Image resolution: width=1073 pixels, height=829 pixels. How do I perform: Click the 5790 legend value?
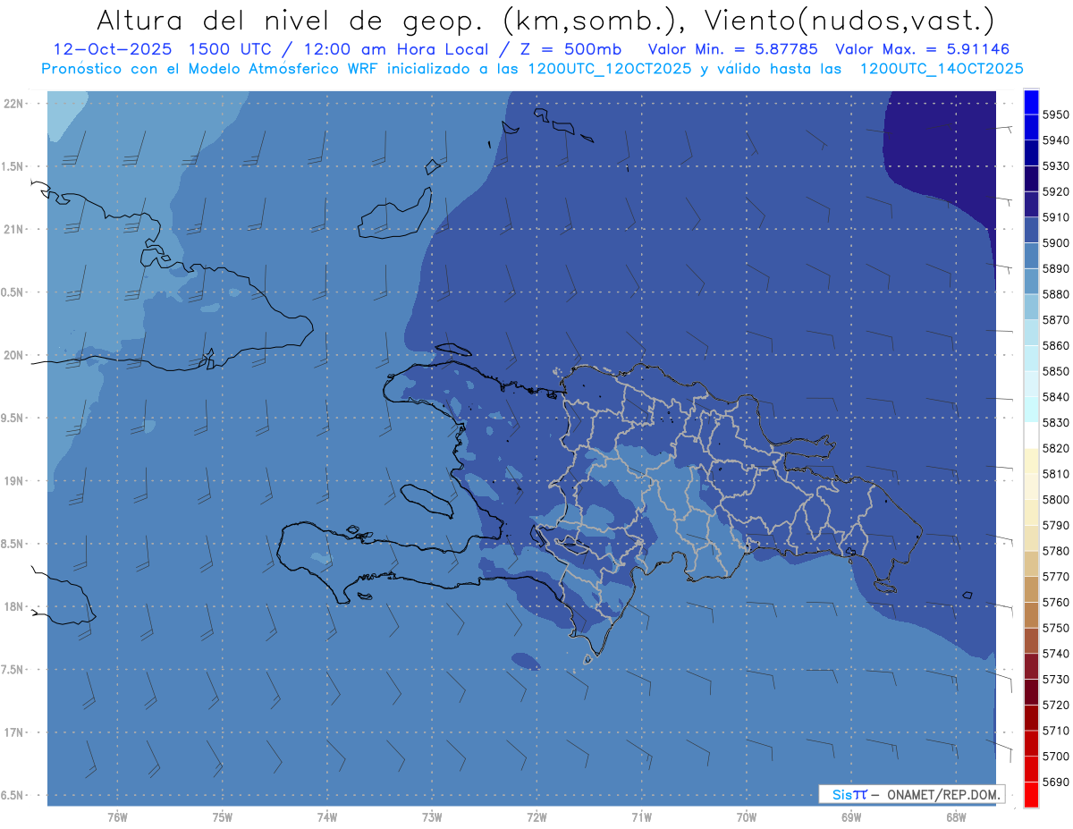pyautogui.click(x=1055, y=525)
